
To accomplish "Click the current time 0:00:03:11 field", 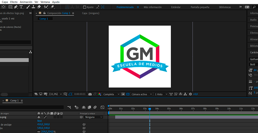I will point(80,94).
